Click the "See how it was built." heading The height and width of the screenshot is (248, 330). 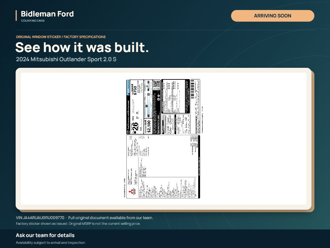[x=82, y=47]
